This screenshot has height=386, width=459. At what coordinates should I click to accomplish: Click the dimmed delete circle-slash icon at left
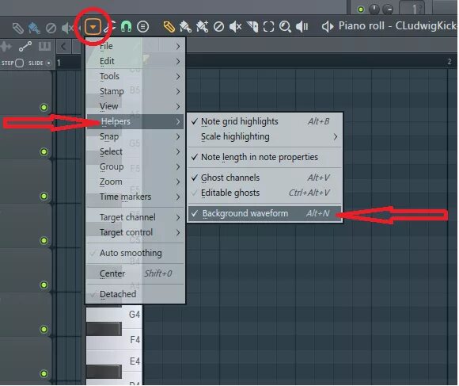pos(51,28)
